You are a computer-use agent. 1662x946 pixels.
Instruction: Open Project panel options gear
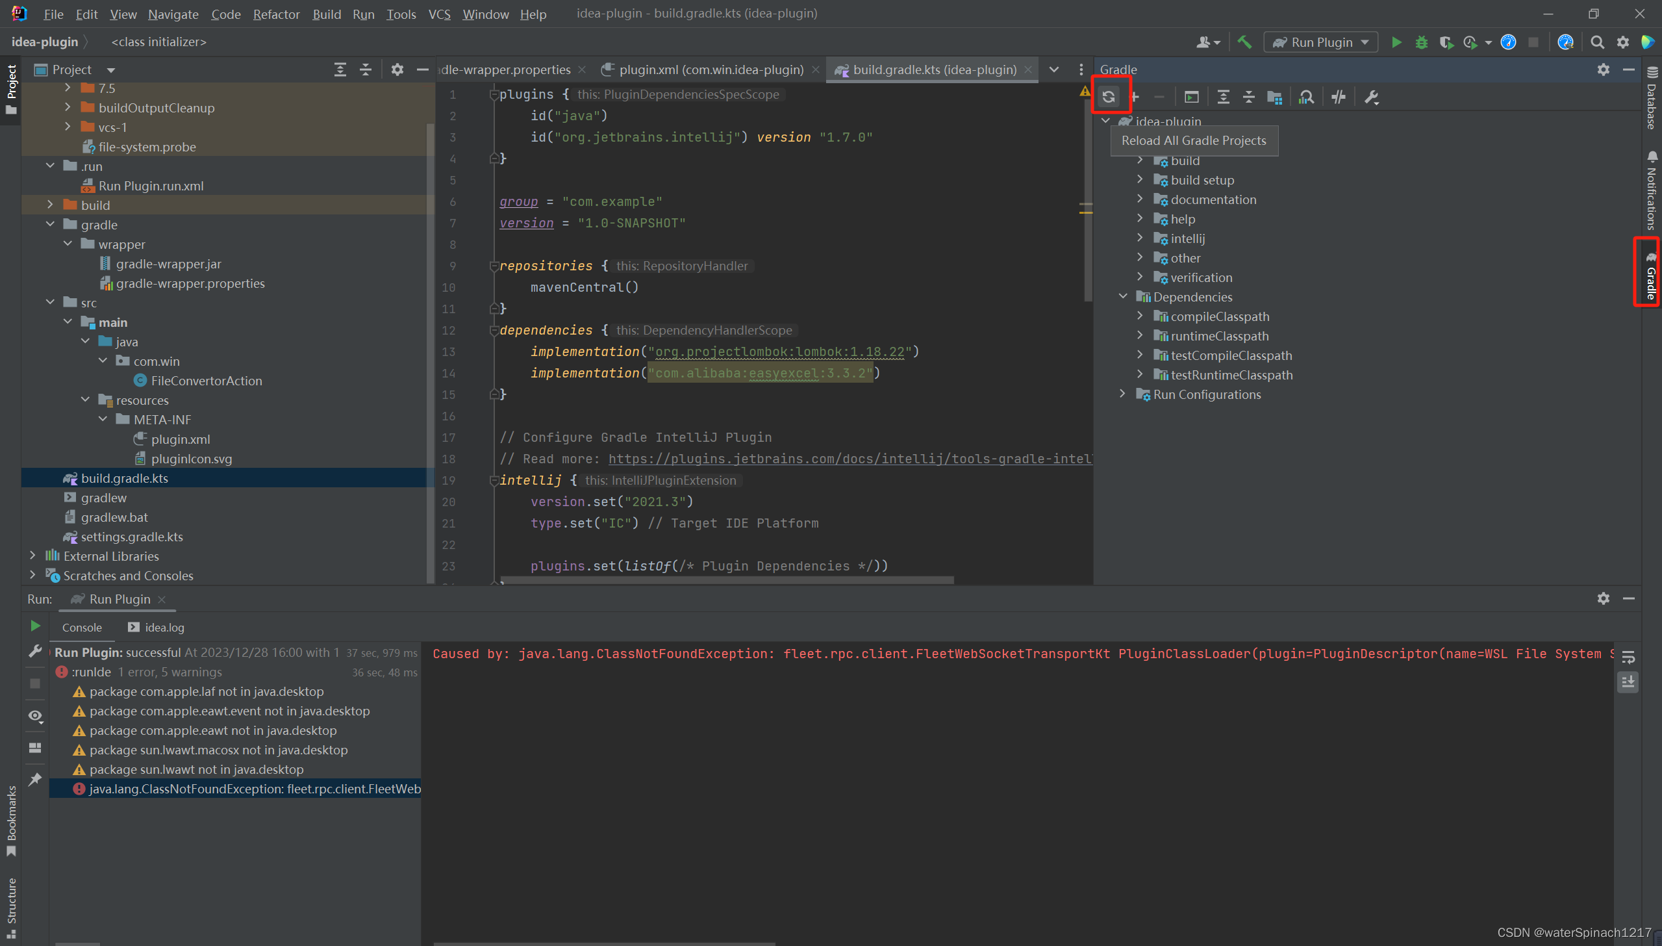coord(397,70)
